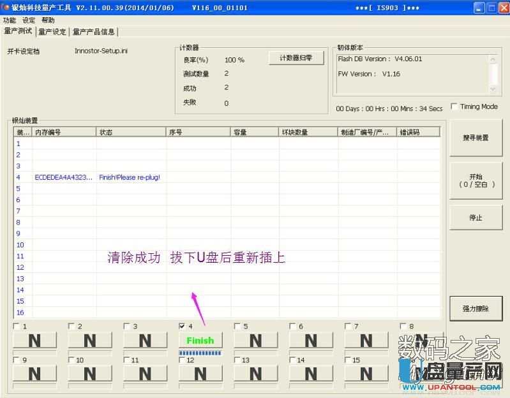Switch to the 量产设定 tab

click(52, 31)
